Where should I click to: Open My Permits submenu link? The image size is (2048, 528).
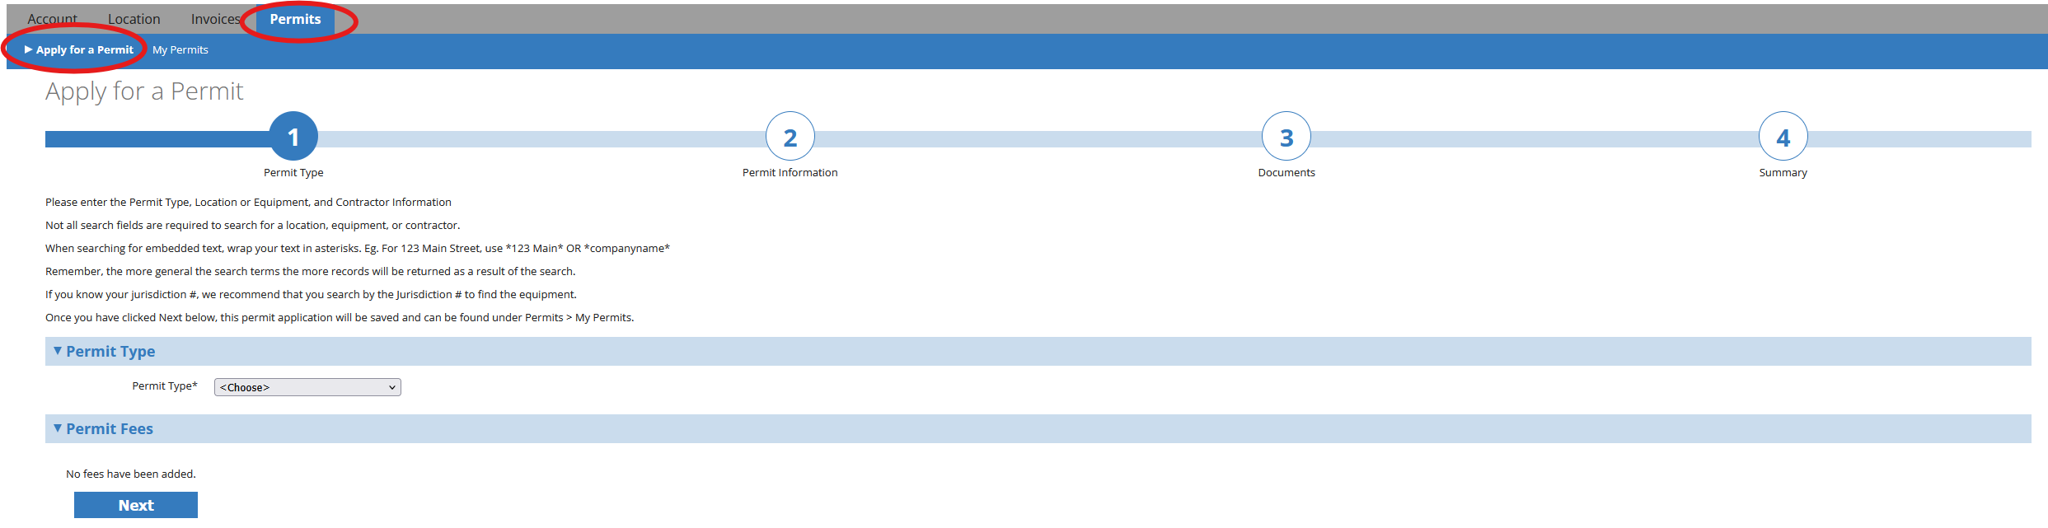[180, 50]
